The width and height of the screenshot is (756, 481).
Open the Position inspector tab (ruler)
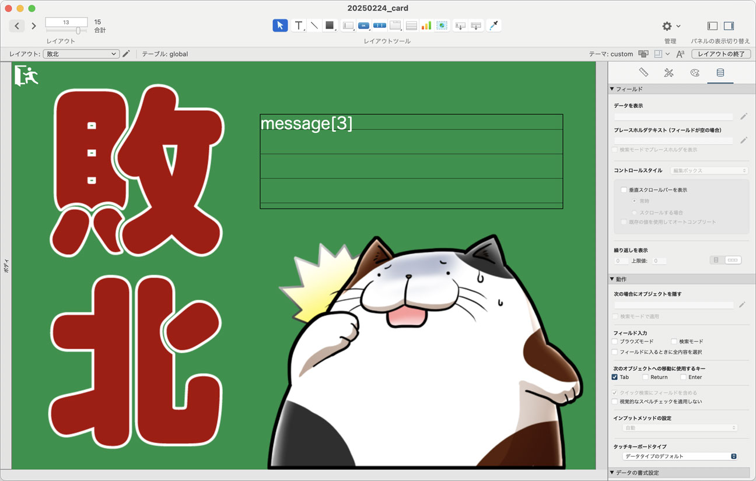pyautogui.click(x=643, y=72)
